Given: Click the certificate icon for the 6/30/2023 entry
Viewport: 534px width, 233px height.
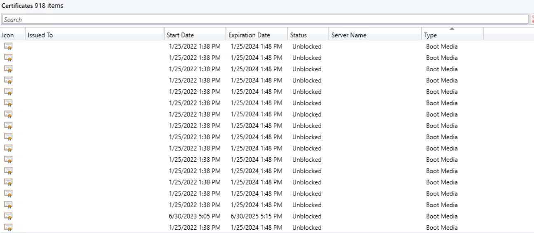Looking at the screenshot, I should tap(8, 216).
